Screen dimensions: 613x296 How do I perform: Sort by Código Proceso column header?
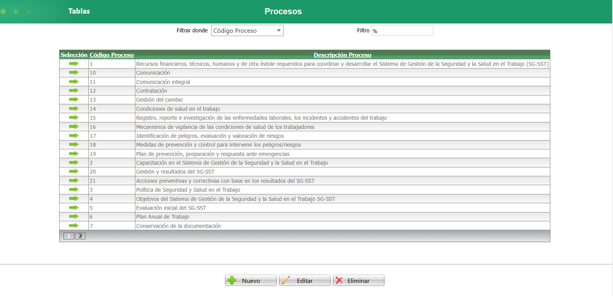(x=112, y=55)
